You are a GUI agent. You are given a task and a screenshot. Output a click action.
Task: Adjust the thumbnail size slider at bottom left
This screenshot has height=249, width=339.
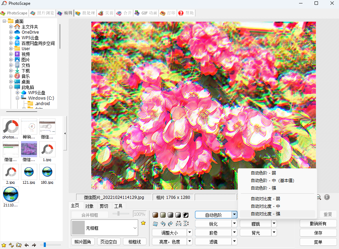click(x=44, y=245)
